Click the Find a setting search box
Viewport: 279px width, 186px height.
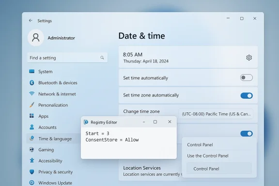point(67,58)
